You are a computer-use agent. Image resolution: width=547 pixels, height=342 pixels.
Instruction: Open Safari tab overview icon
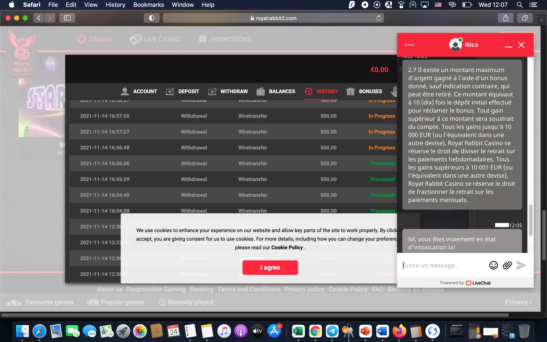[524, 18]
